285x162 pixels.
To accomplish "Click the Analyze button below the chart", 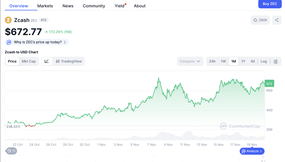I will pyautogui.click(x=252, y=151).
